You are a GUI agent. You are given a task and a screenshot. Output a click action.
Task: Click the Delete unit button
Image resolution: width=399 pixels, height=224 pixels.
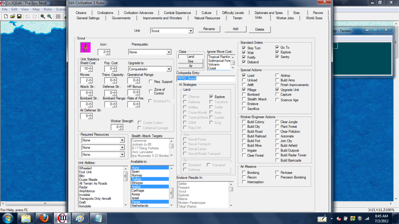coord(259,30)
